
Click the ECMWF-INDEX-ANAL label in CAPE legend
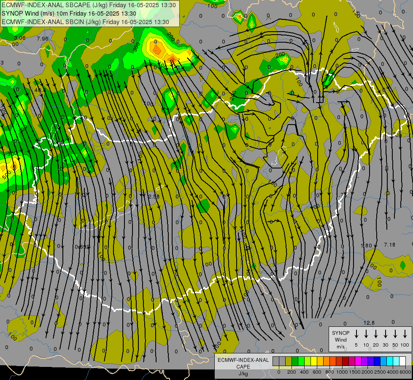click(x=243, y=360)
